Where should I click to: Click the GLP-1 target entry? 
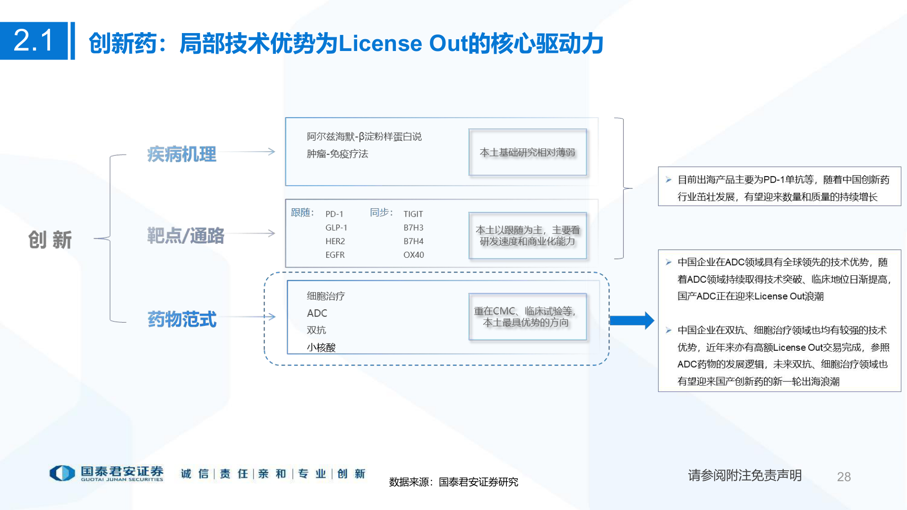(x=336, y=228)
